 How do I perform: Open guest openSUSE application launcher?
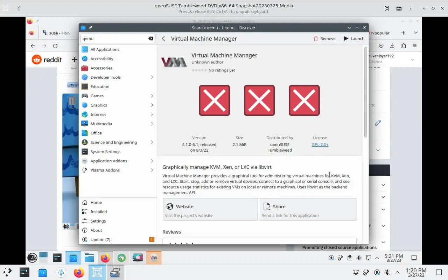(x=32, y=258)
